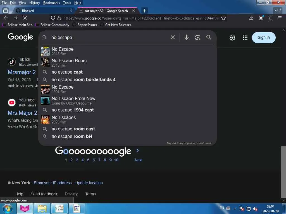Close the Blocked tab
This screenshot has height=214, width=286.
point(71,11)
